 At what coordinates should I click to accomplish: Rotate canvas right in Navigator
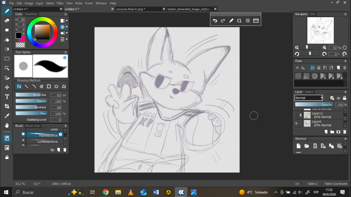pos(324,54)
